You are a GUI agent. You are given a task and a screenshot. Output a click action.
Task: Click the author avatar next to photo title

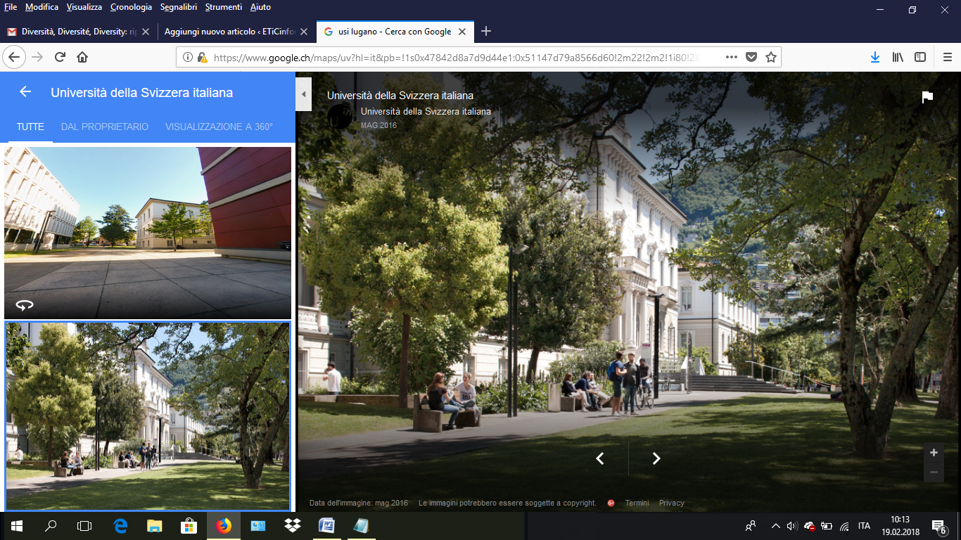341,117
